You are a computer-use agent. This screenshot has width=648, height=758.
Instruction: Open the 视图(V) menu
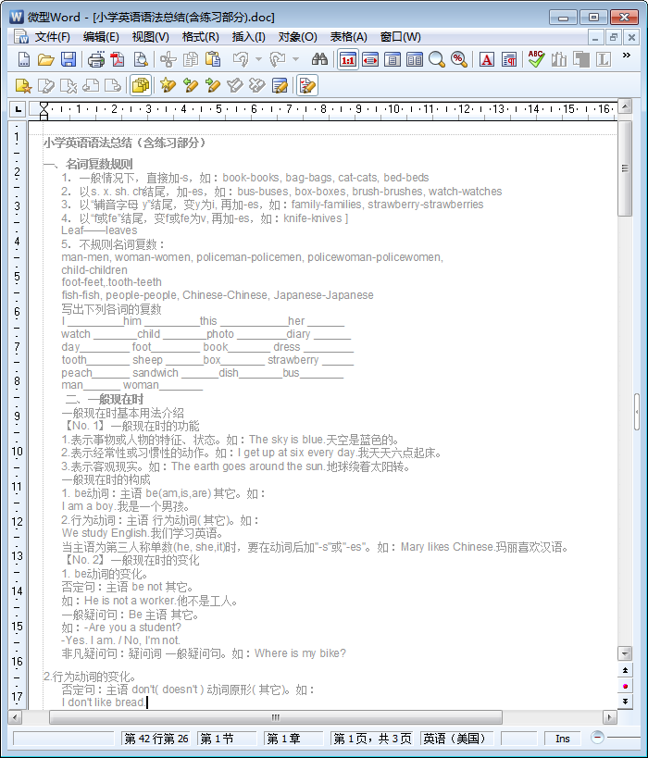click(x=150, y=37)
